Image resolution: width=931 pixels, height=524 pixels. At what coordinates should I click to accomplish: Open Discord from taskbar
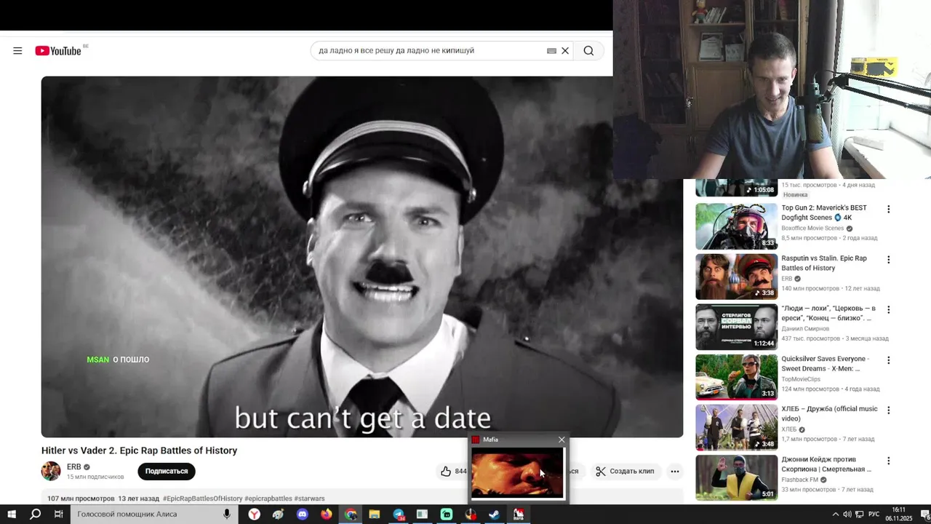303,515
